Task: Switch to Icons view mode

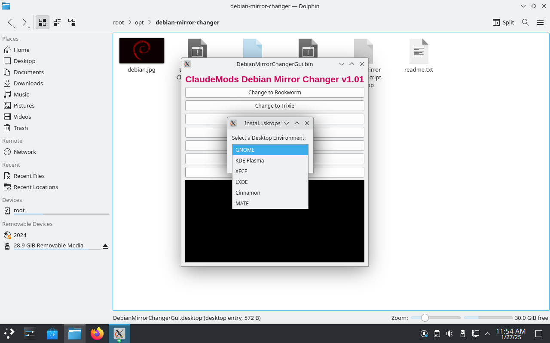Action: 42,22
